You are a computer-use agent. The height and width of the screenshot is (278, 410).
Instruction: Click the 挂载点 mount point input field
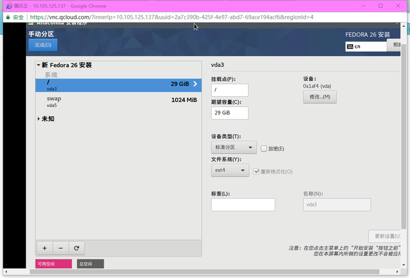[x=229, y=90]
